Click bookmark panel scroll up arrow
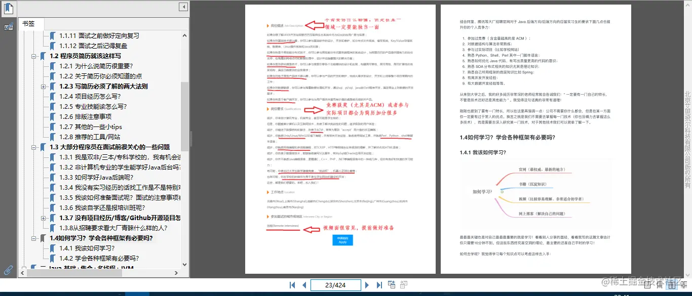The image size is (692, 296). [x=185, y=35]
